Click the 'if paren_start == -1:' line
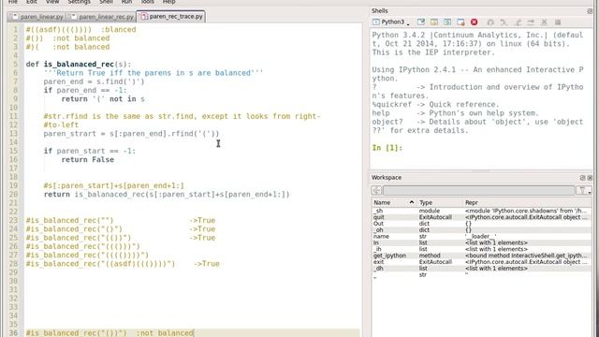This screenshot has height=337, width=599. pyautogui.click(x=90, y=151)
